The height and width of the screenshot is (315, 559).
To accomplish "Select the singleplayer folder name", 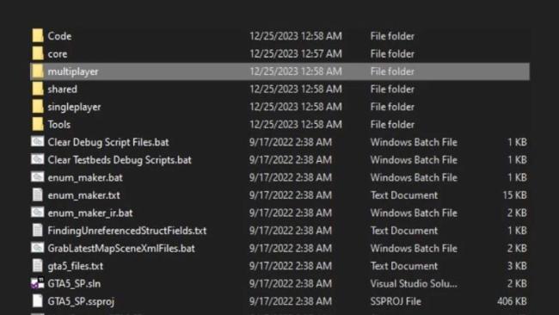I will 74,107.
